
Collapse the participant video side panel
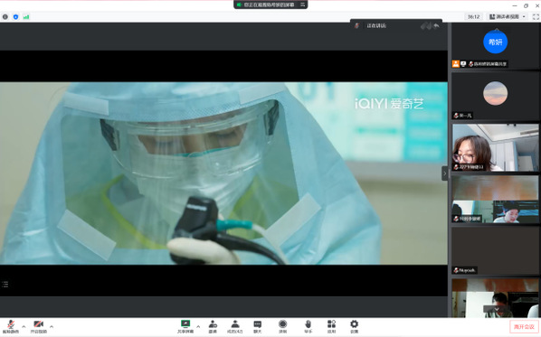(x=445, y=173)
